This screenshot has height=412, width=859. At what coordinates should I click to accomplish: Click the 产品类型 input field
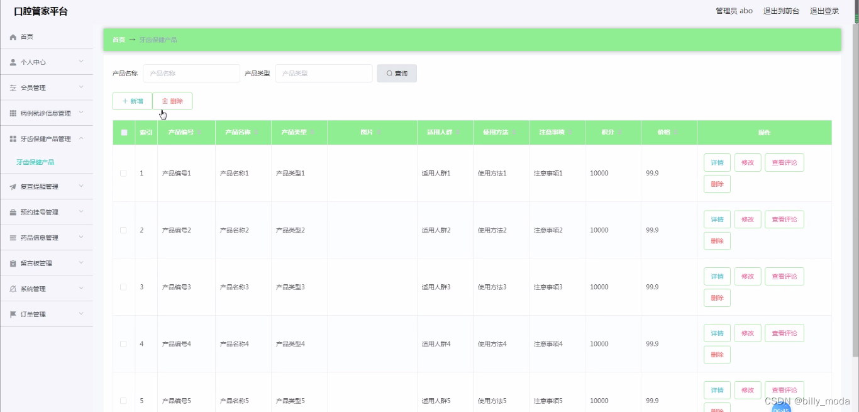coord(324,74)
